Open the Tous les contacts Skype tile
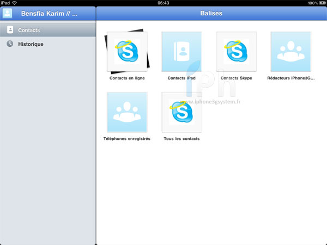Viewport: 327px width, 245px height. tap(181, 112)
